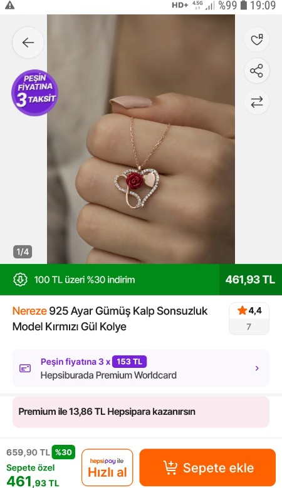Tap Hızlı al hepsipay button

(107, 467)
